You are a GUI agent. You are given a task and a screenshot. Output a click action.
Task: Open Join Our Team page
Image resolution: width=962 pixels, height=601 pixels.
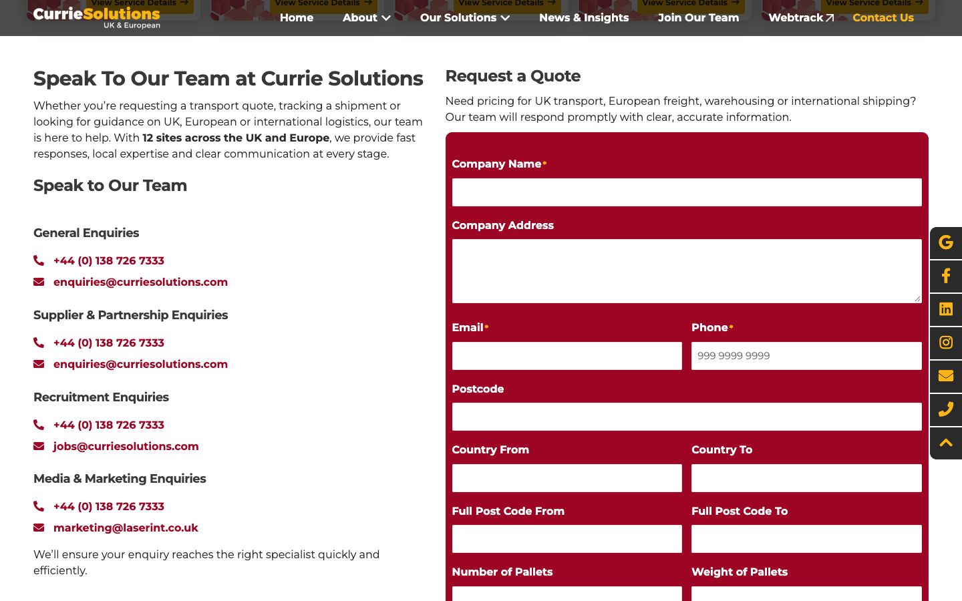pos(698,17)
